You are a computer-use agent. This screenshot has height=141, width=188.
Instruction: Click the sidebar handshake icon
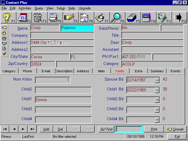[4, 43]
